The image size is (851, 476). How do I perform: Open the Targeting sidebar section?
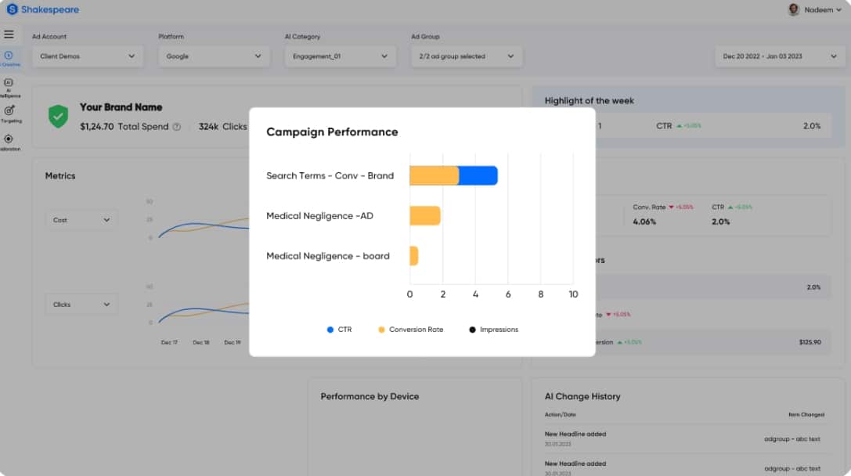9,114
